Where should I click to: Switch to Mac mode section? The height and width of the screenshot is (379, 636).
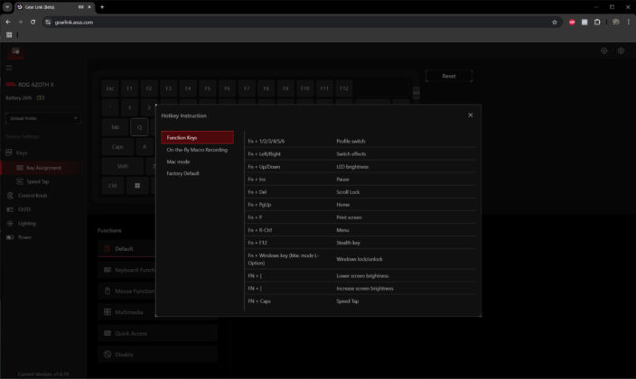click(178, 162)
